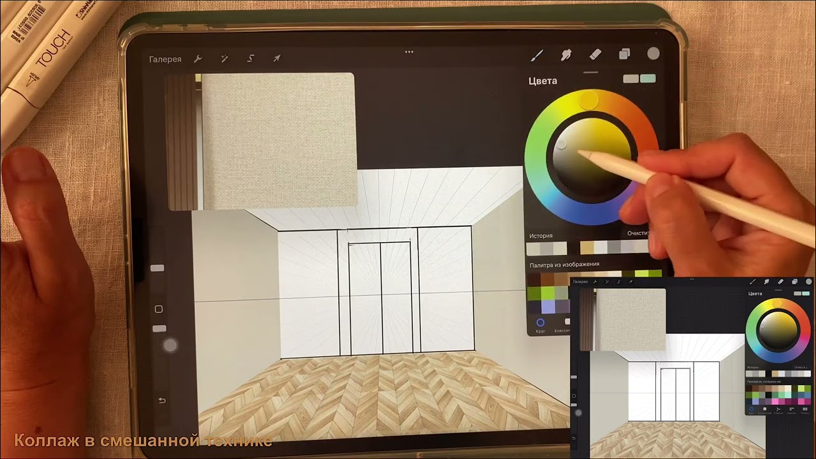Click the Layers icon in the small preview
The image size is (816, 459).
(x=794, y=282)
